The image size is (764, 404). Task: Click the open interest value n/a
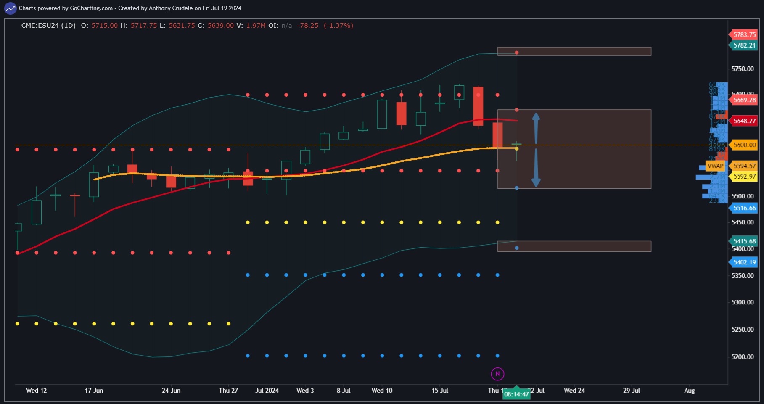(287, 26)
